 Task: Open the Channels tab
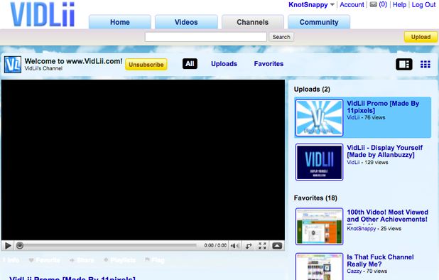[253, 22]
